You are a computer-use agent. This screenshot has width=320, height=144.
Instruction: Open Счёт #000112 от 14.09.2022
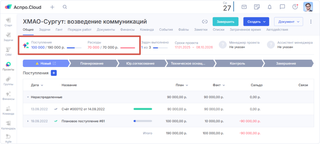click(x=83, y=109)
